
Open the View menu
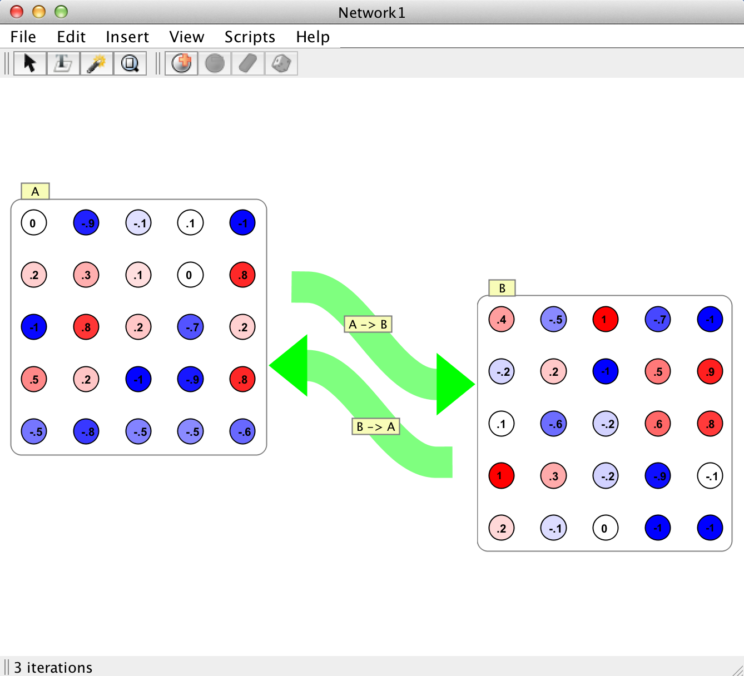point(186,37)
